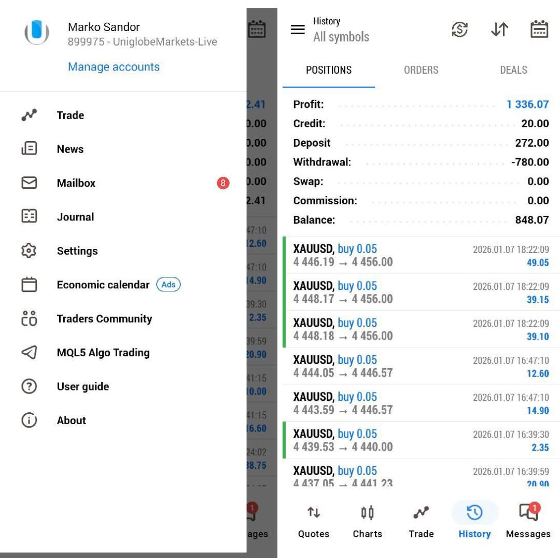Tap account number 899975 - UniglobeMarkets-Live

(x=142, y=42)
